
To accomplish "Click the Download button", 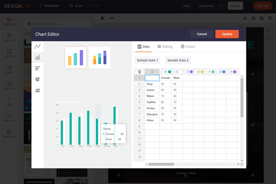I will coord(206,6).
